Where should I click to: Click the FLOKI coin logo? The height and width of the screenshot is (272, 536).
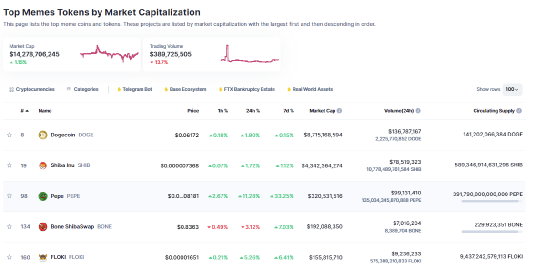point(43,257)
